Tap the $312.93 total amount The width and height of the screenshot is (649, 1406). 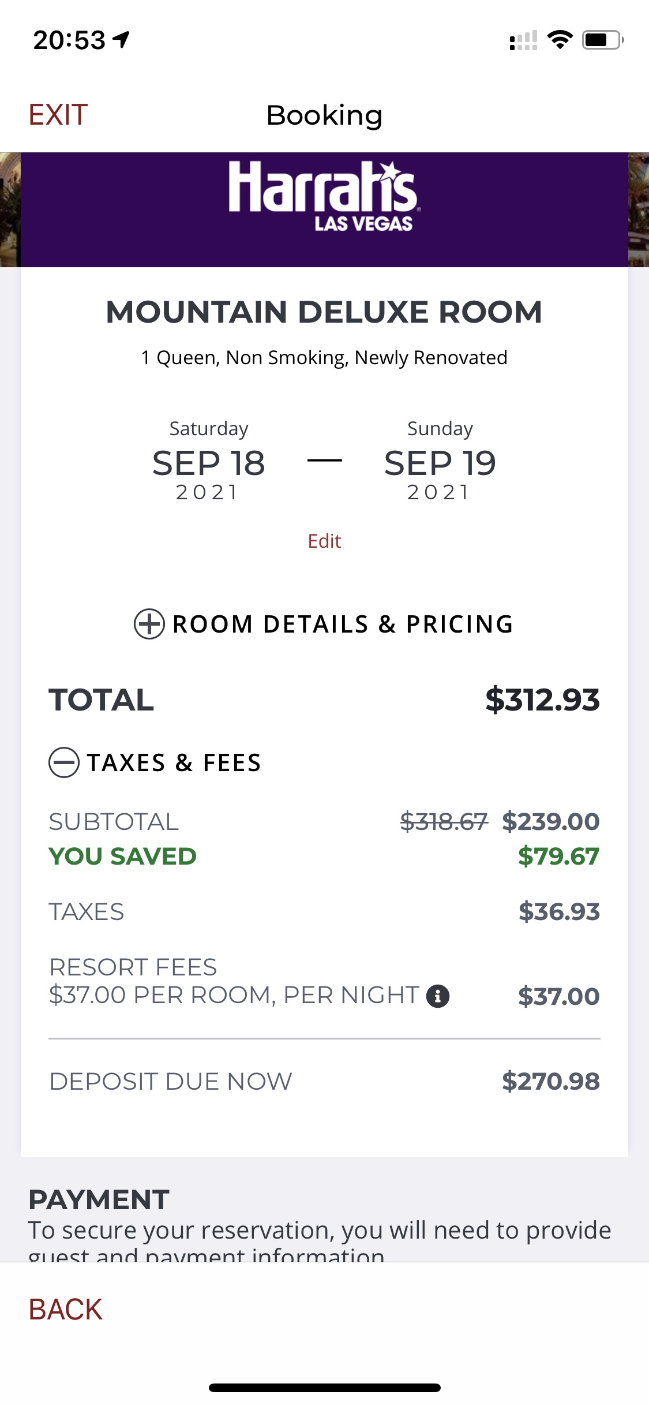click(542, 700)
